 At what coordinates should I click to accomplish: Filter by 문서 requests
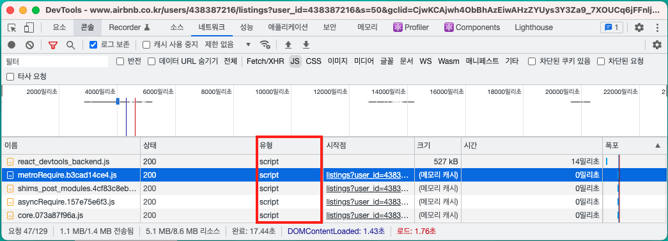pyautogui.click(x=407, y=61)
